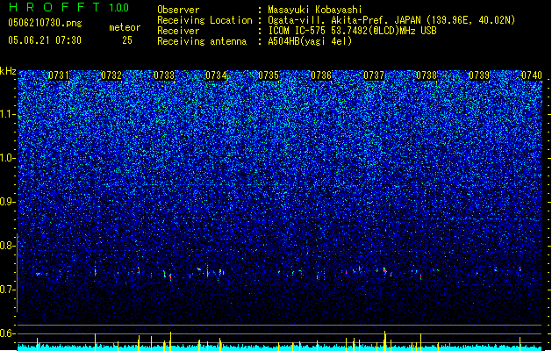
Task: Click the 1.0 kHz axis label
Action: tap(8, 158)
